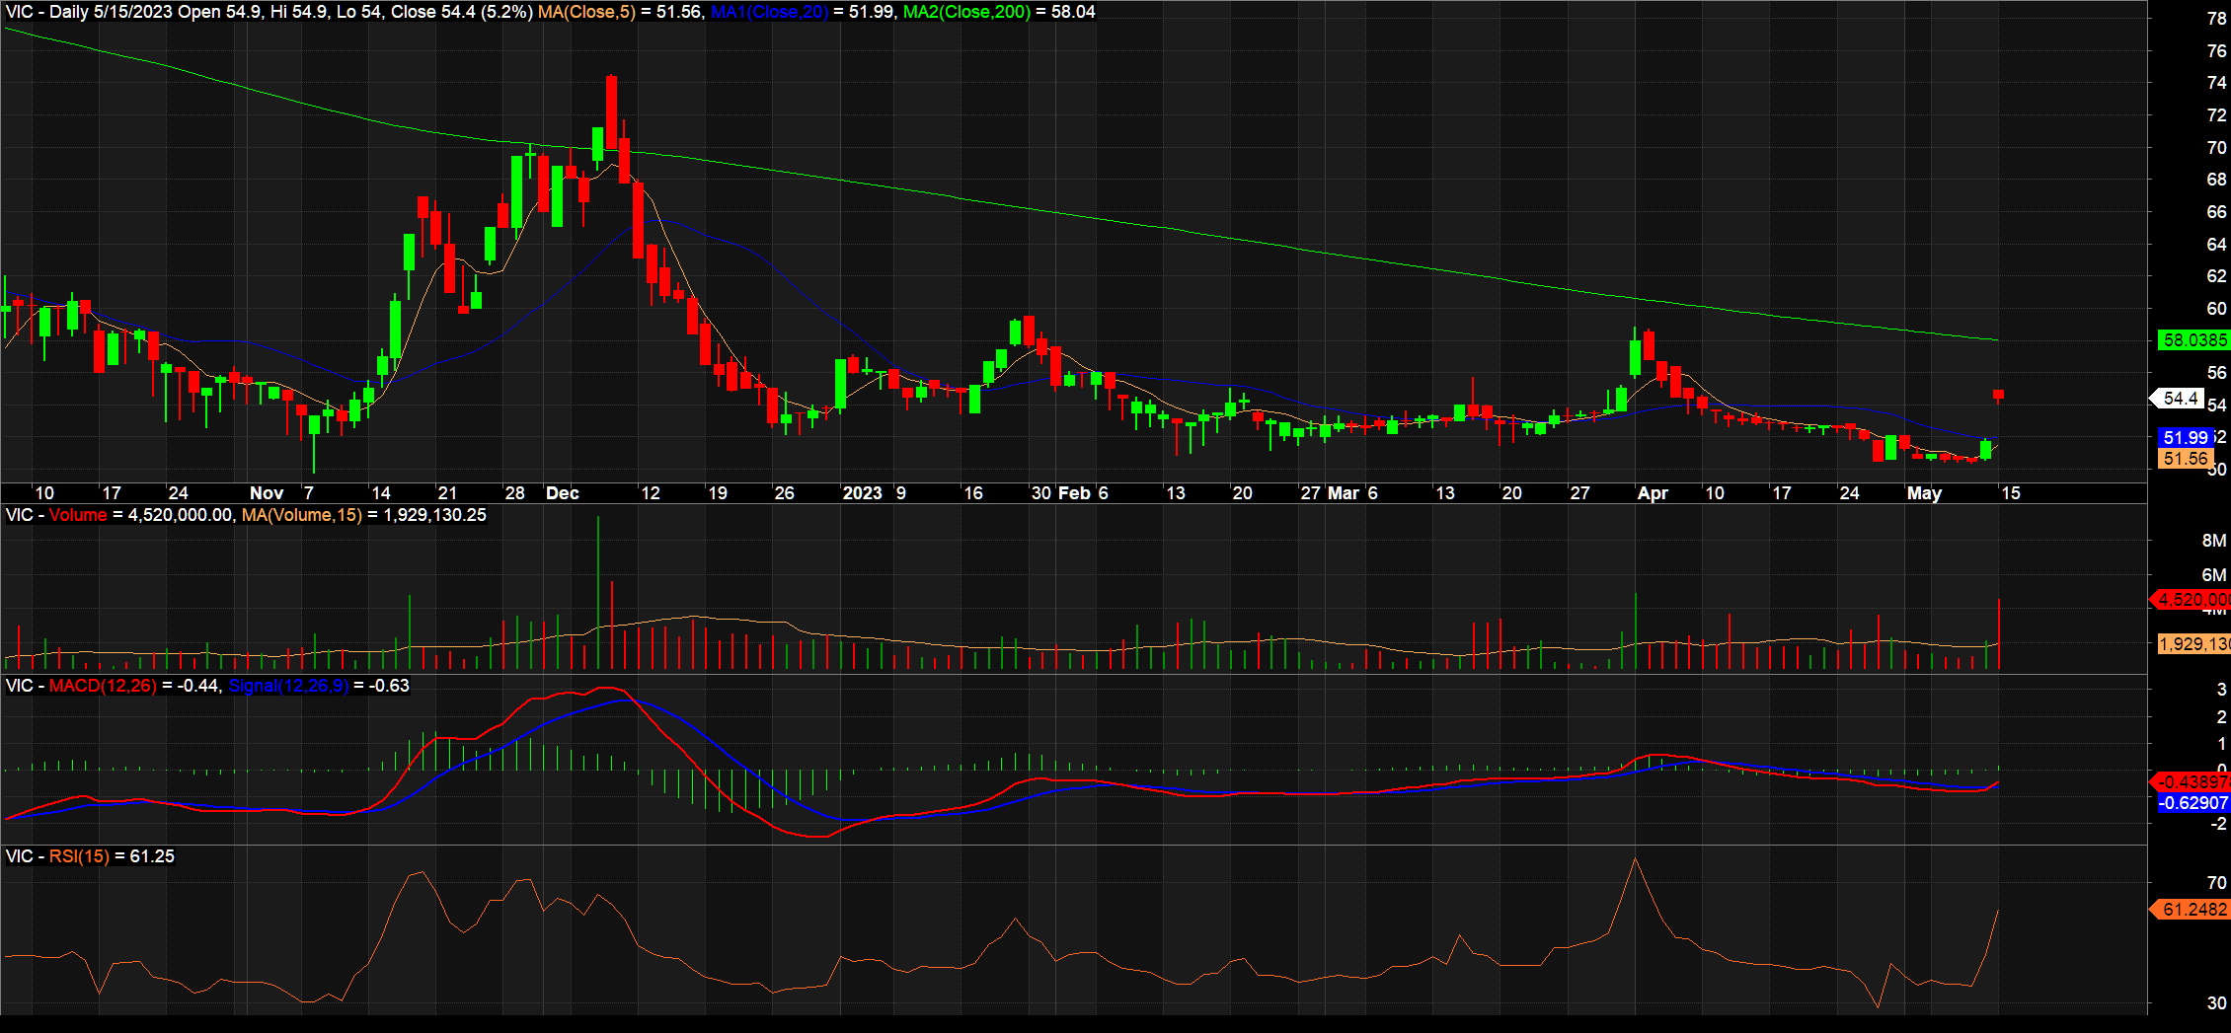Click the orange 61.2482 RSI value tag
Viewport: 2231px width, 1033px height.
coord(2193,910)
